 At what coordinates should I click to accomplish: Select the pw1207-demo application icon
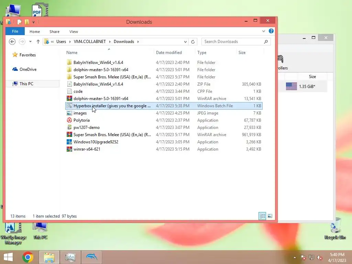[x=69, y=127]
